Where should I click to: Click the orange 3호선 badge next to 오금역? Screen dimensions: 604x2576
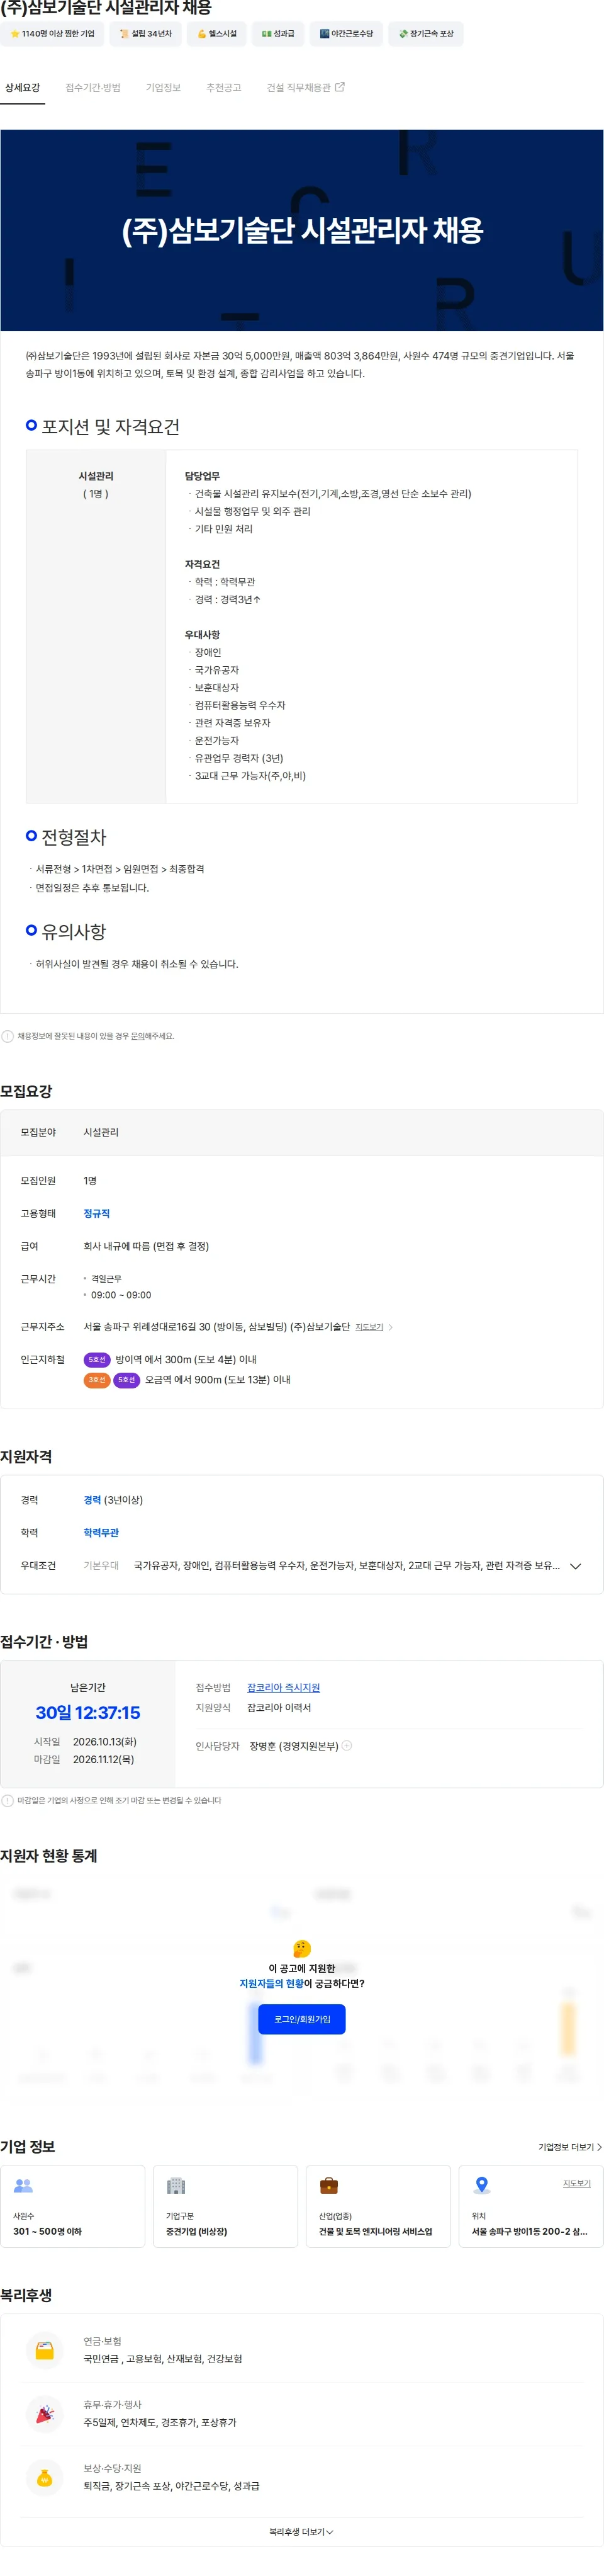pyautogui.click(x=97, y=1380)
